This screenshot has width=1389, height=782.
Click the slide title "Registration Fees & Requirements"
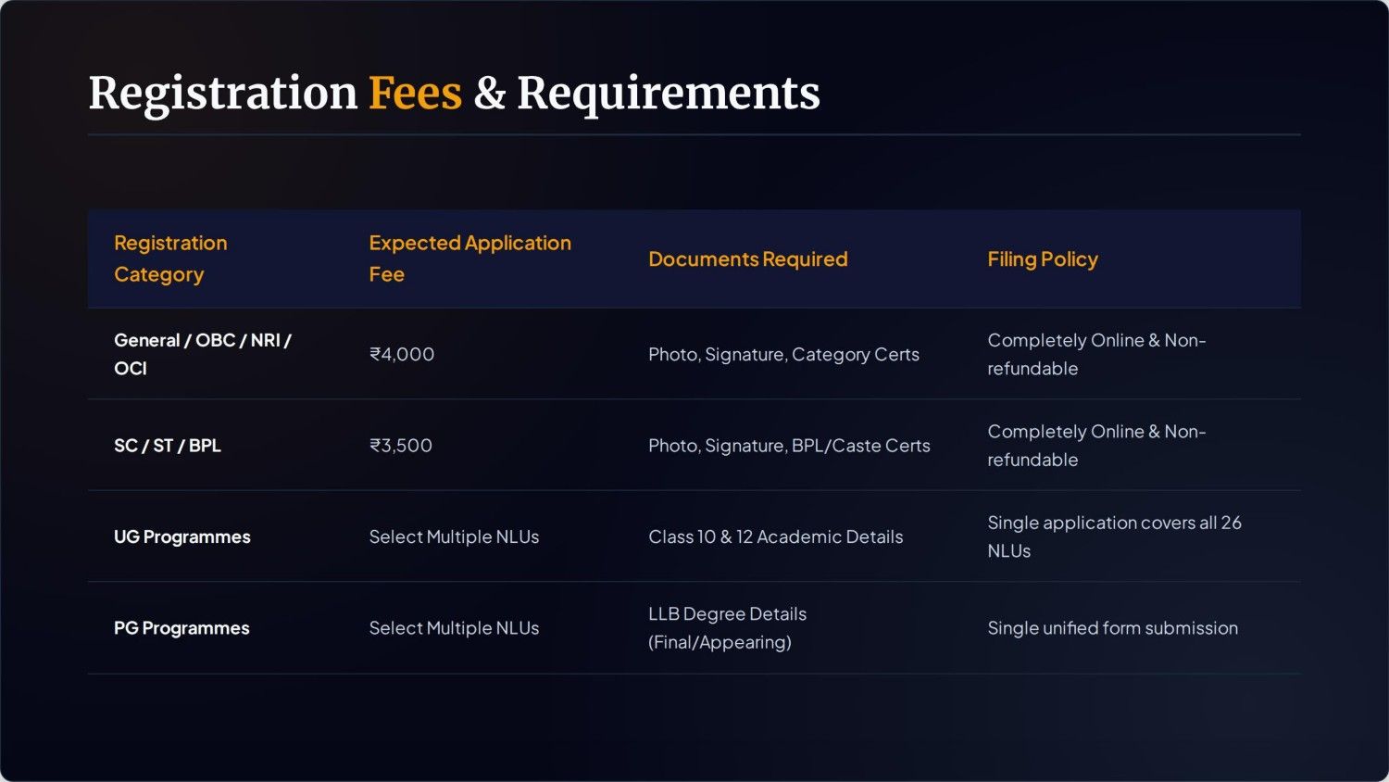454,94
